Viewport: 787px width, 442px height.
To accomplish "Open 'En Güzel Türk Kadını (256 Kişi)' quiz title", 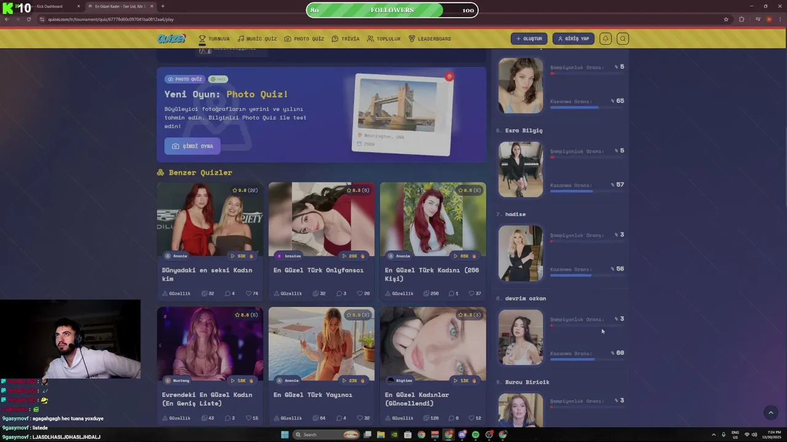I will click(x=432, y=274).
